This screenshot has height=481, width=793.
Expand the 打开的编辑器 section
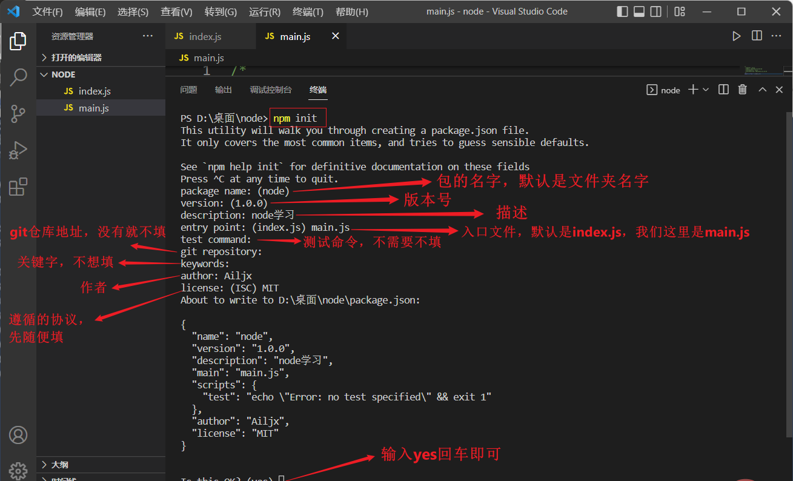[x=101, y=58]
